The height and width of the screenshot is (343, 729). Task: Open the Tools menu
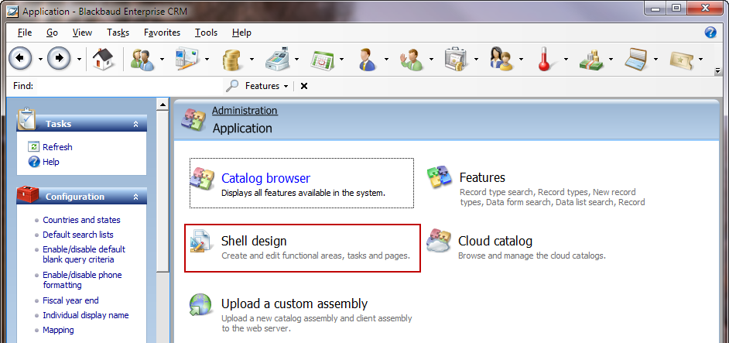pyautogui.click(x=206, y=33)
